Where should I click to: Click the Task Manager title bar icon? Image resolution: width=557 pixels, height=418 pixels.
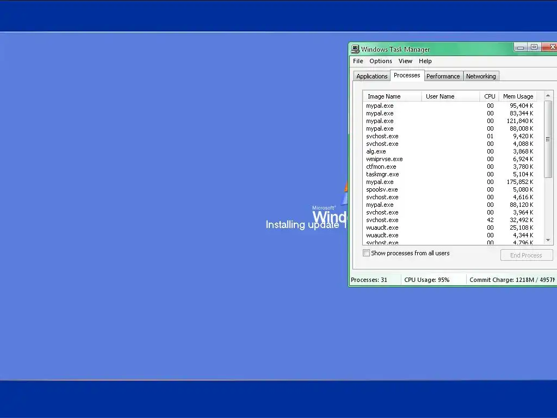(355, 49)
